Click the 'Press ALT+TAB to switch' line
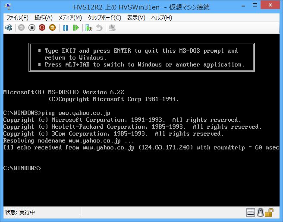The image size is (283, 222). tap(145, 65)
